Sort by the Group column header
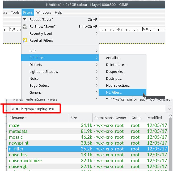Screen dimensions: 173x171 pyautogui.click(x=138, y=118)
